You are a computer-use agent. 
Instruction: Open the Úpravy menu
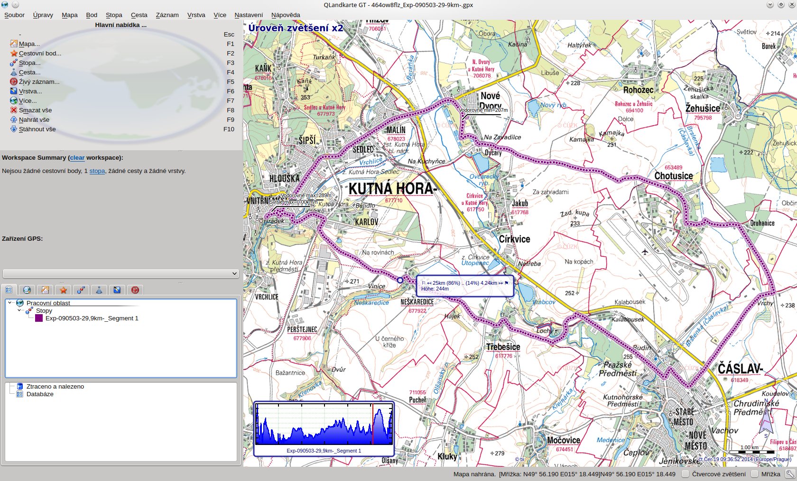(x=43, y=15)
